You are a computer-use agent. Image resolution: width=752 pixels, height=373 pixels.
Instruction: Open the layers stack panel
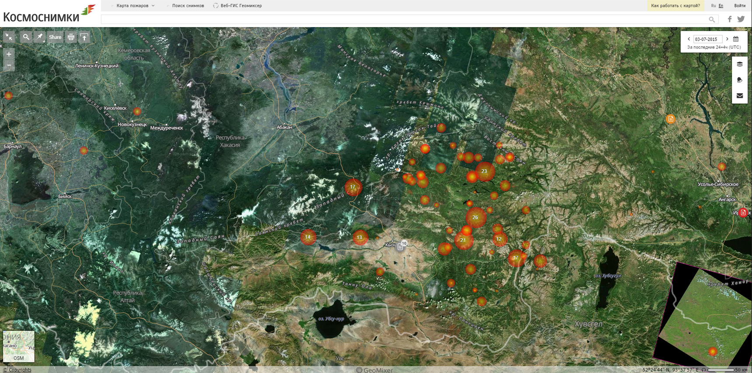click(739, 64)
